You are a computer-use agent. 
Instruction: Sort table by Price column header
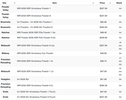point(102,3)
